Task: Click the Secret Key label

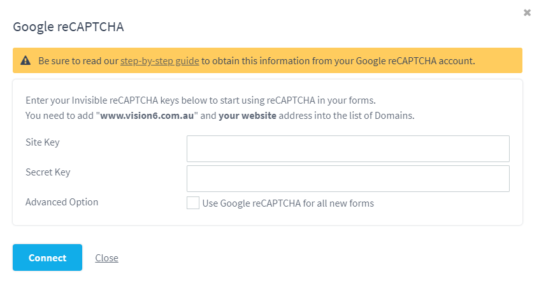Action: point(48,172)
